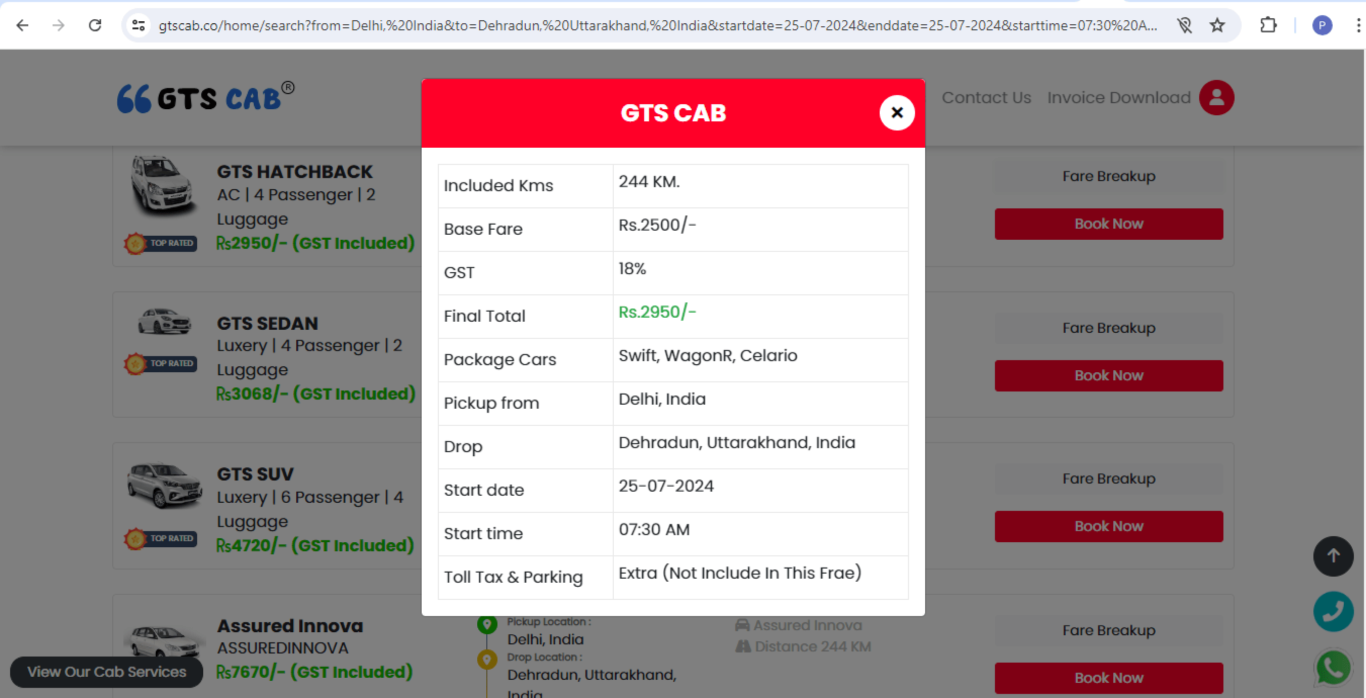Open Contact Us page
This screenshot has width=1366, height=698.
pos(986,98)
